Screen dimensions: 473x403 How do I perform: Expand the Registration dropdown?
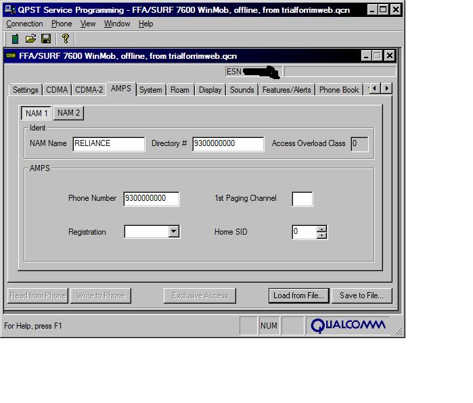click(174, 232)
